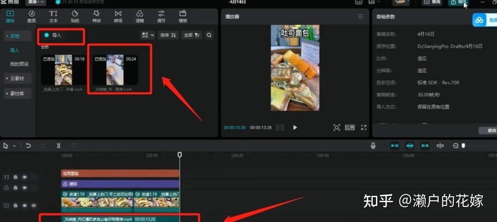Open the 文本 (Text) tab
This screenshot has height=222, width=497.
[x=53, y=17]
